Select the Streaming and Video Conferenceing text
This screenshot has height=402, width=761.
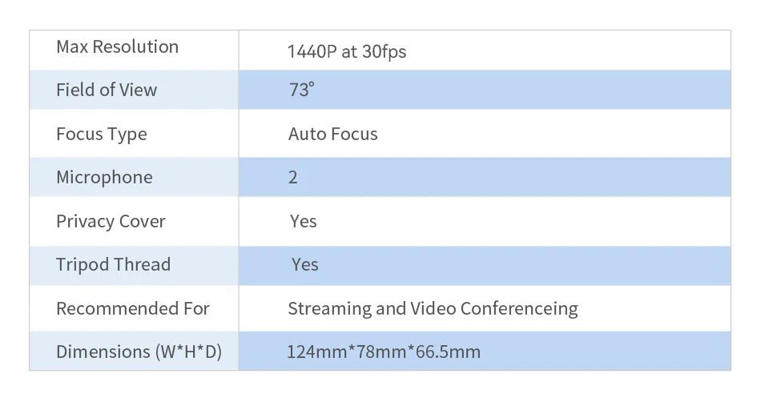[x=433, y=309]
